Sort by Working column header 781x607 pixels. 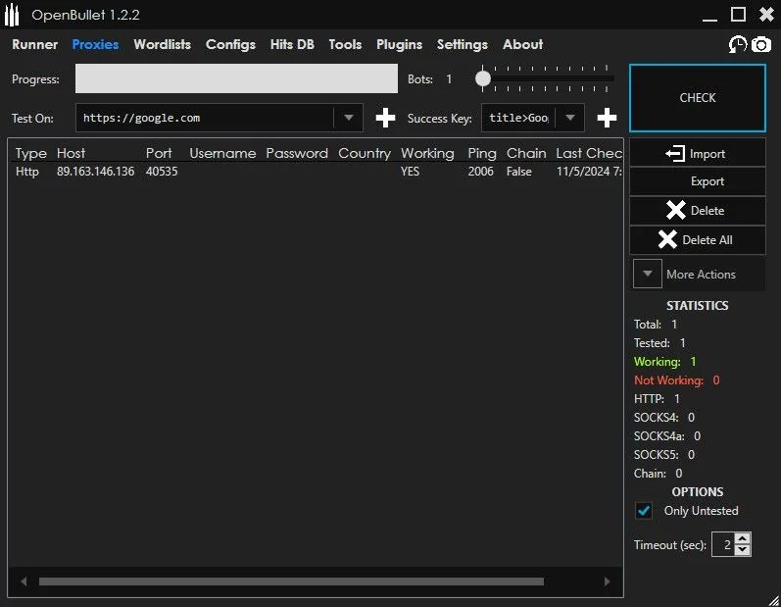(427, 153)
